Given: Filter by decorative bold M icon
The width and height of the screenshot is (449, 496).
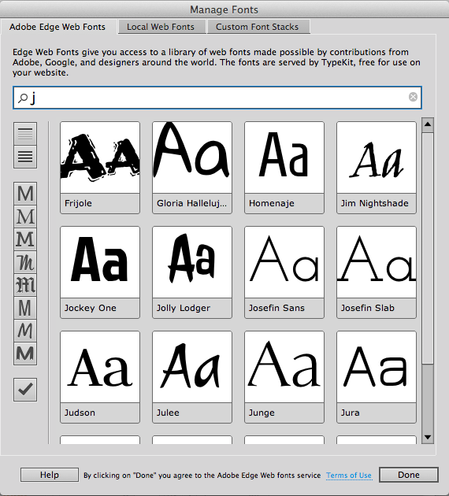Looking at the screenshot, I should (25, 353).
